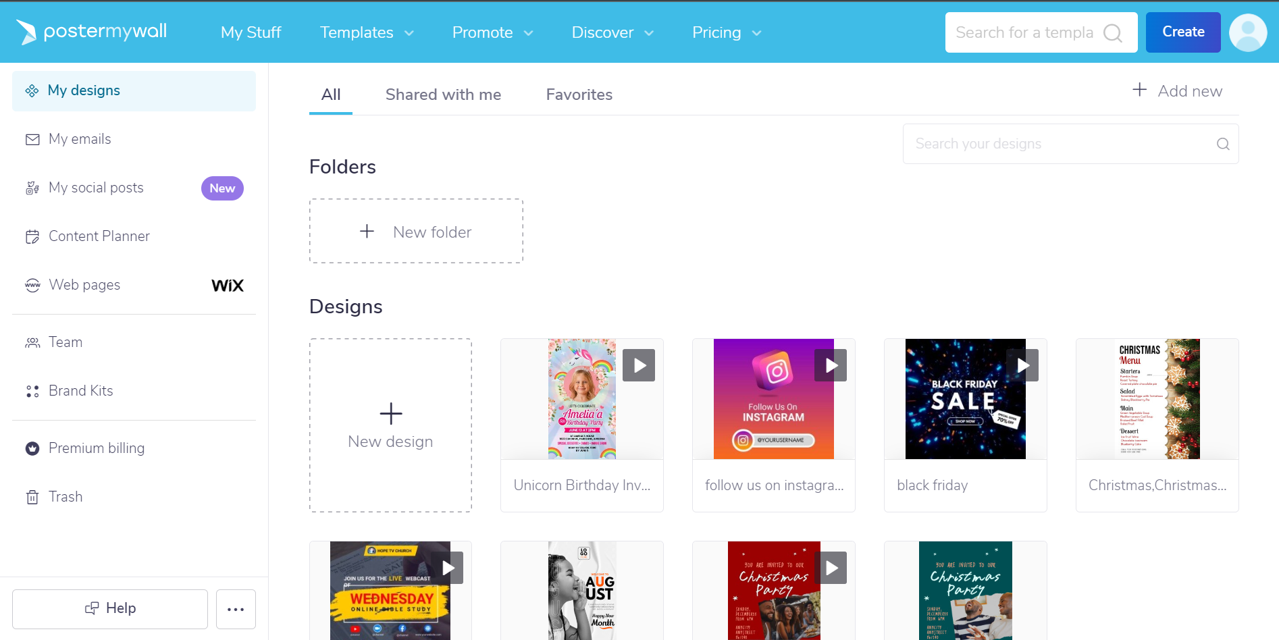This screenshot has width=1279, height=640.
Task: Expand the Pricing dropdown menu
Action: tap(726, 32)
